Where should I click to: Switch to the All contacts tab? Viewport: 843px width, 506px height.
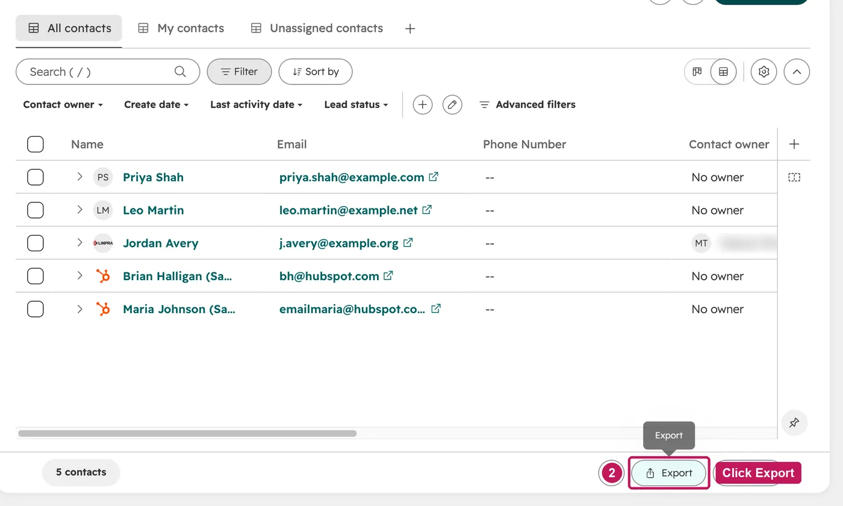click(x=69, y=28)
